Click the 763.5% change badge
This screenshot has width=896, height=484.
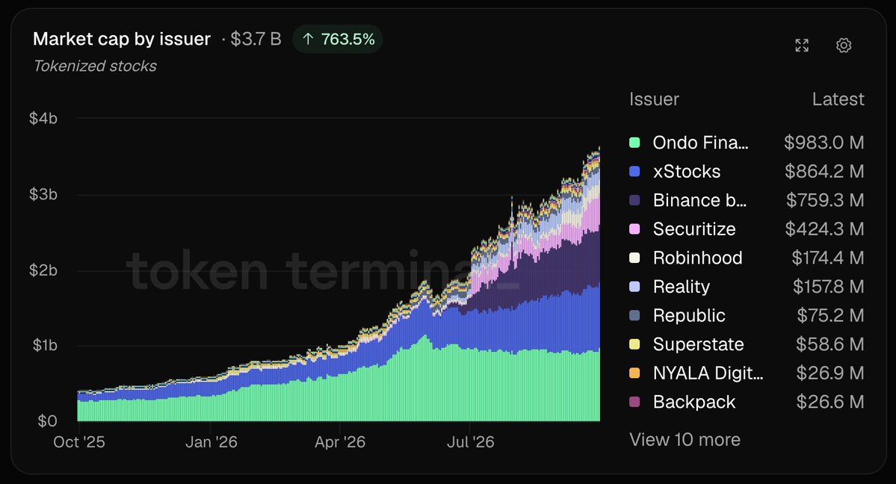(338, 39)
